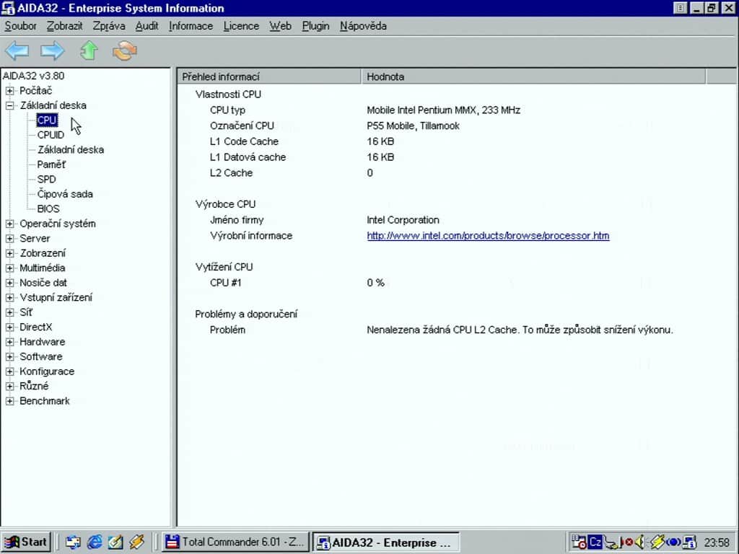Click the small icon left of minimize button
The height and width of the screenshot is (554, 739).
(x=680, y=8)
